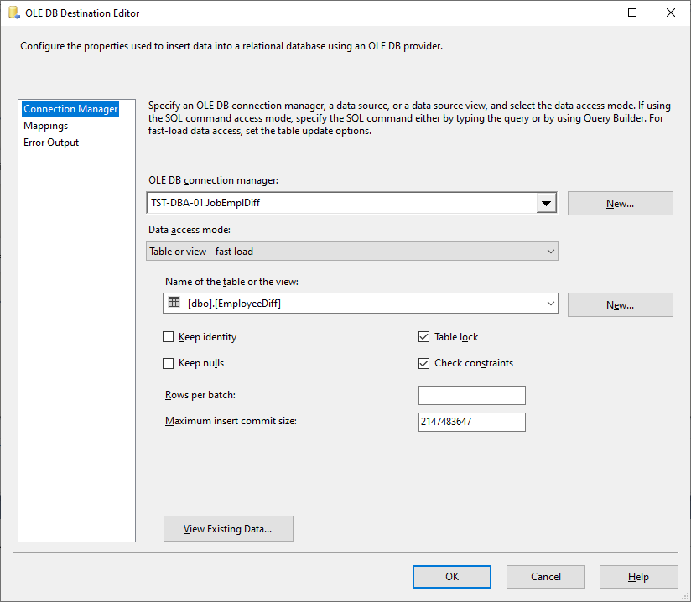The width and height of the screenshot is (691, 602).
Task: Open the table or view name dropdown
Action: pos(550,304)
